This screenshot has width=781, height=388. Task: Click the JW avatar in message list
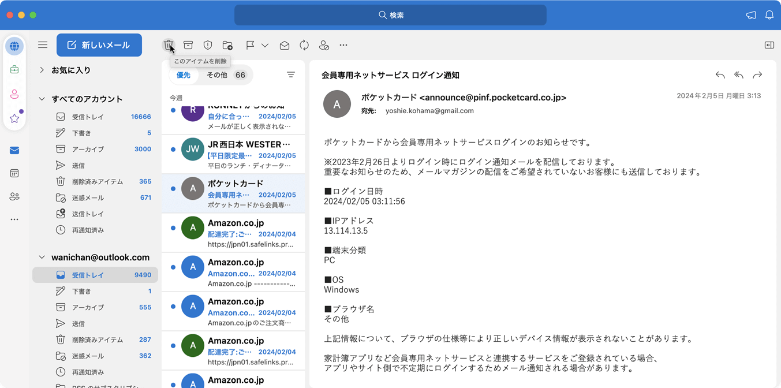point(193,149)
